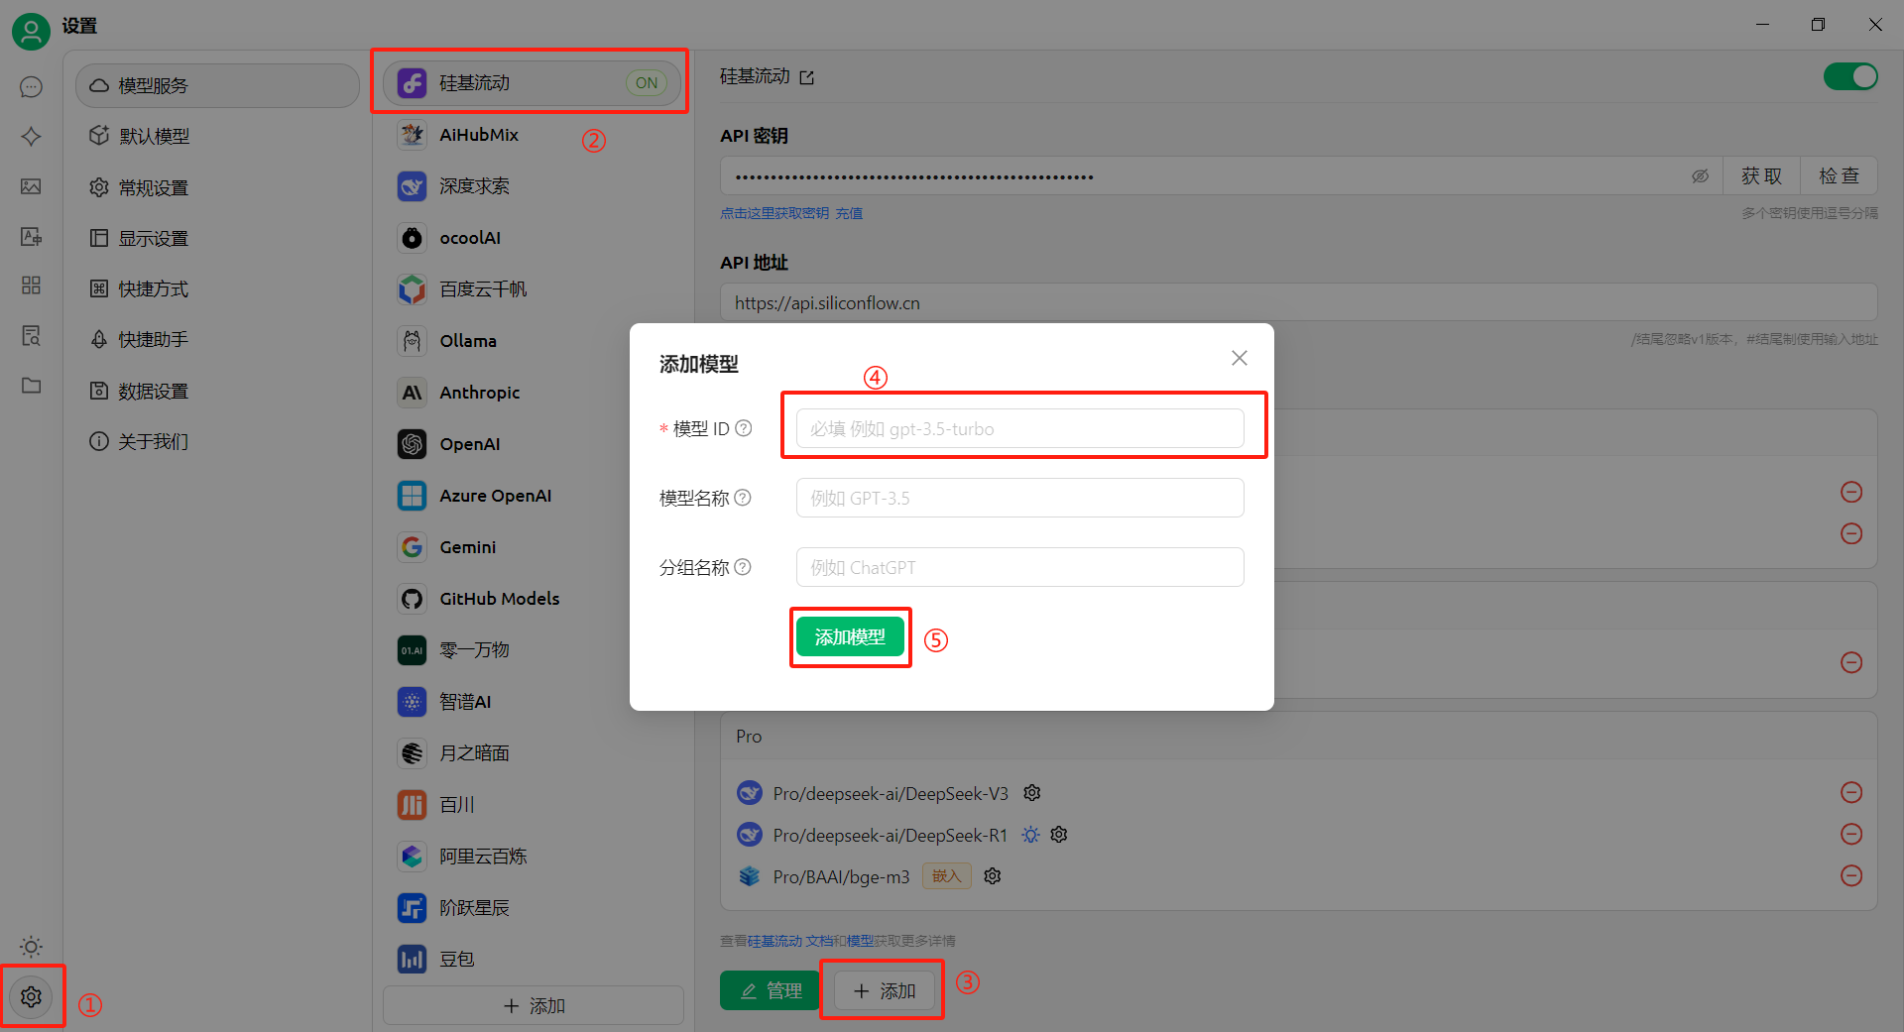Image resolution: width=1904 pixels, height=1032 pixels.
Task: Focus the 分组名称 input field
Action: [x=1019, y=567]
